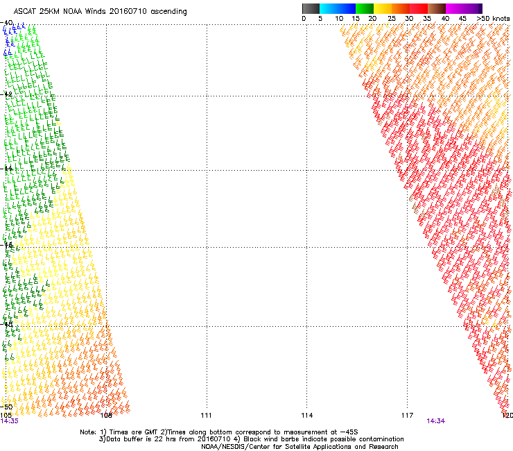Click the longitude label '105'

click(x=6, y=416)
